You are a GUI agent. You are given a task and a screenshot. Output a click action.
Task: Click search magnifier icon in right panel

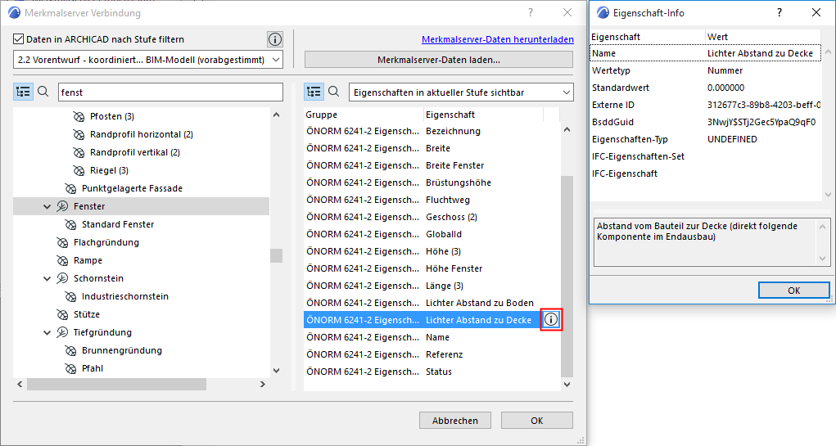334,92
